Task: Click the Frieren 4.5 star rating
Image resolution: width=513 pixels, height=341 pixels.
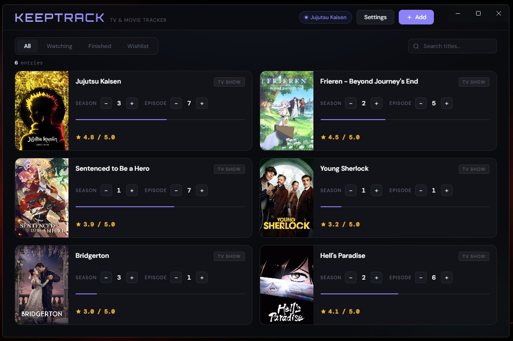Action: coord(340,137)
